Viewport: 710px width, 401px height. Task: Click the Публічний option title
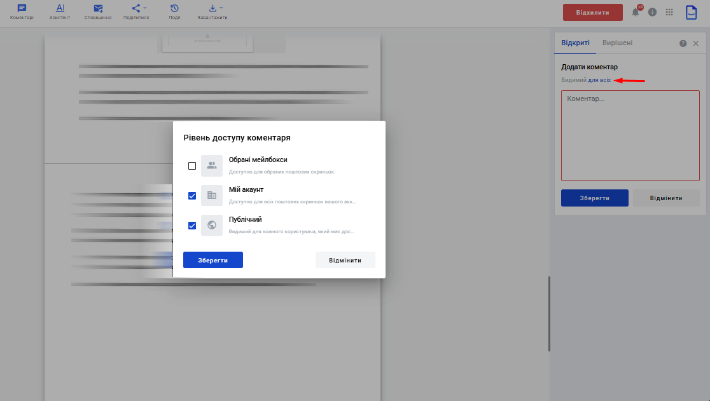(x=246, y=219)
